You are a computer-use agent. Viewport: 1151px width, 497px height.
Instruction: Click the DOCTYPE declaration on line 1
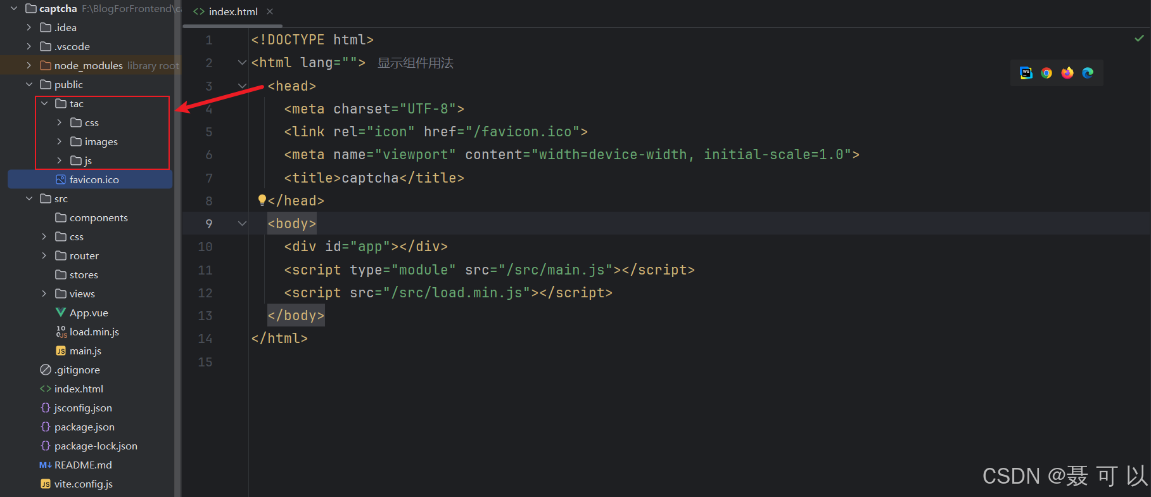[x=312, y=39]
